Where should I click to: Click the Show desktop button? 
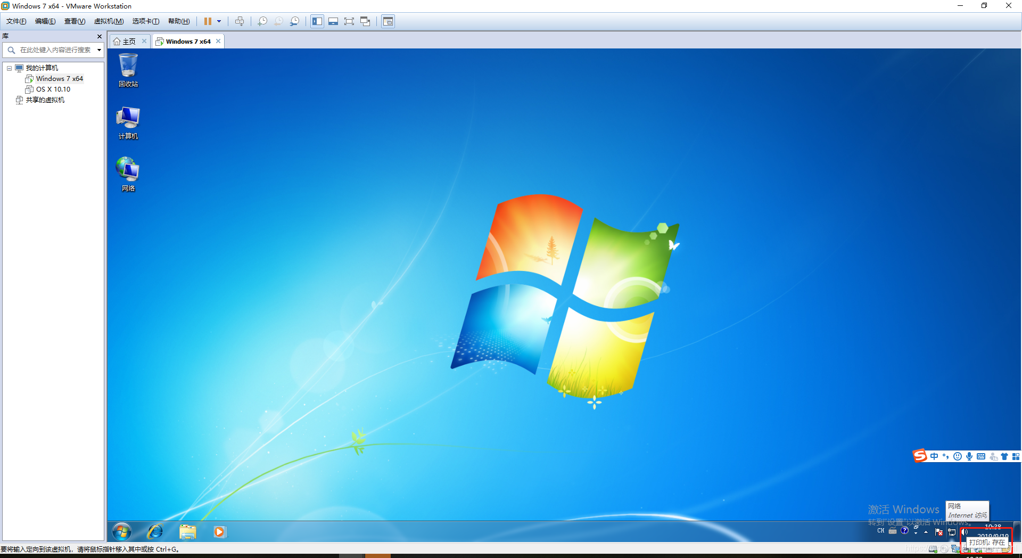1017,531
